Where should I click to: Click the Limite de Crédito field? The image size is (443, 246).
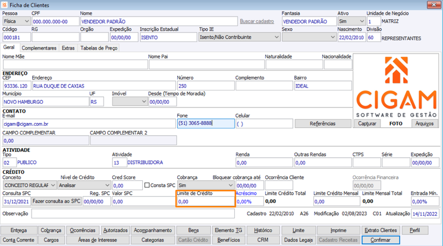click(205, 201)
